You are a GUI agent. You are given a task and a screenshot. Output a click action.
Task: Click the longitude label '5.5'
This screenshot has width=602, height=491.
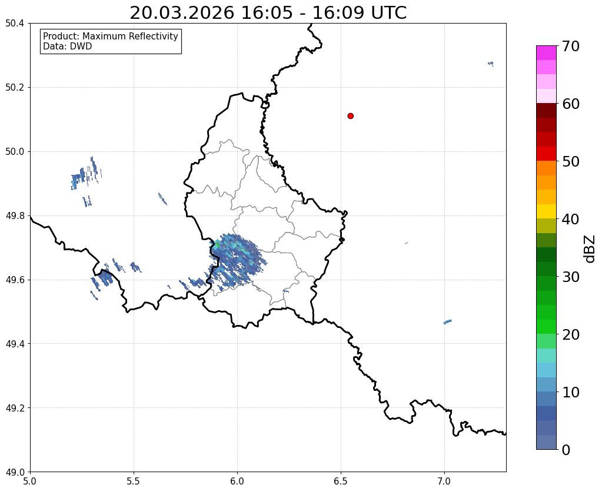[x=134, y=481]
